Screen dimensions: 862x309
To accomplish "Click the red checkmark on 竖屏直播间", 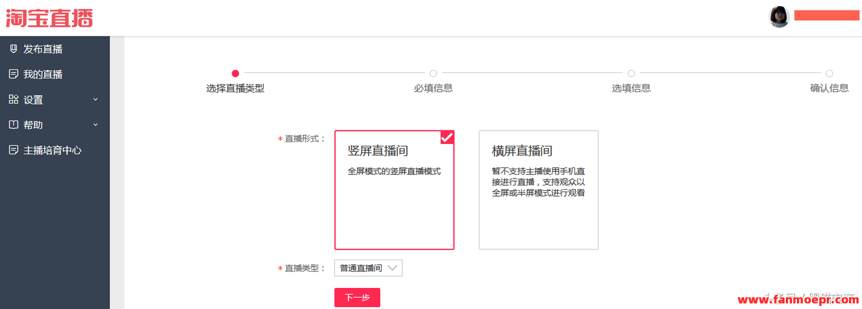I will coord(447,138).
